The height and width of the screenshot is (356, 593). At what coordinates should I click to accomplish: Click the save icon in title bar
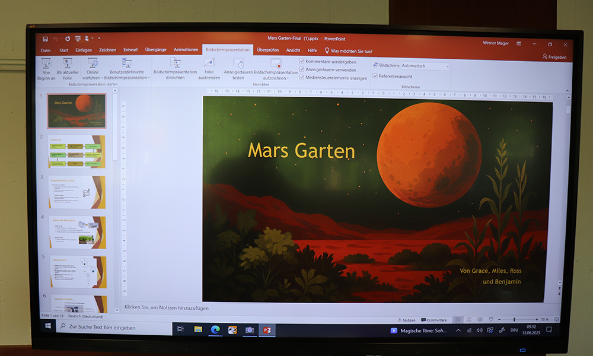point(46,39)
